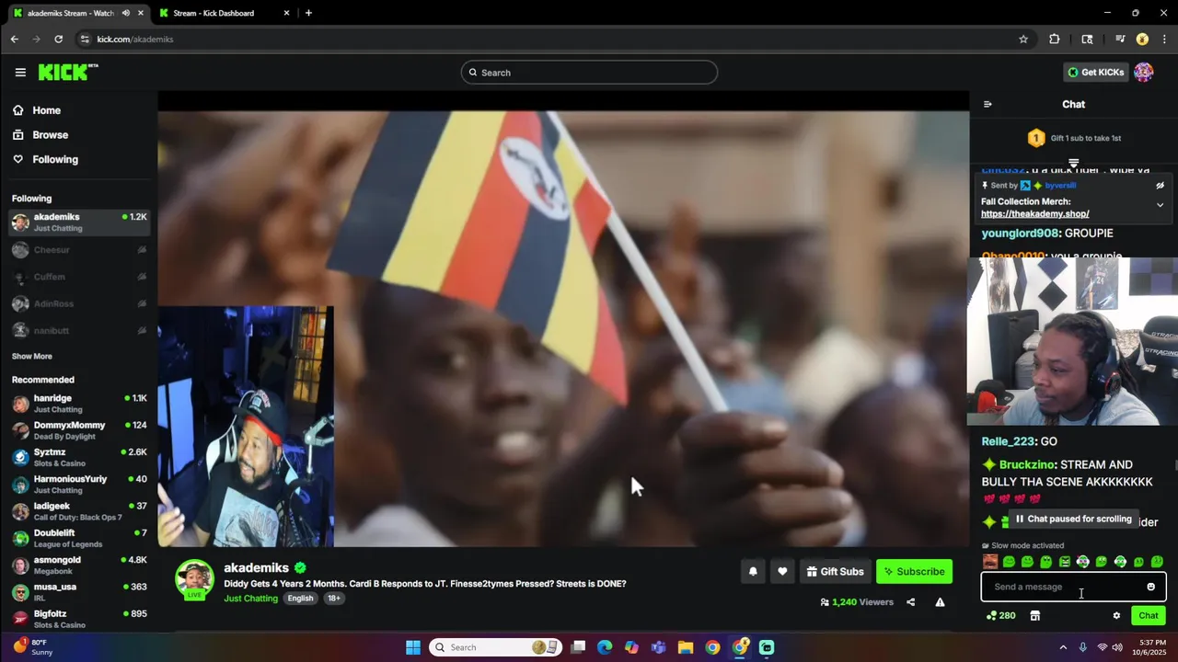Send message with Chat button
1178x662 pixels.
1149,615
